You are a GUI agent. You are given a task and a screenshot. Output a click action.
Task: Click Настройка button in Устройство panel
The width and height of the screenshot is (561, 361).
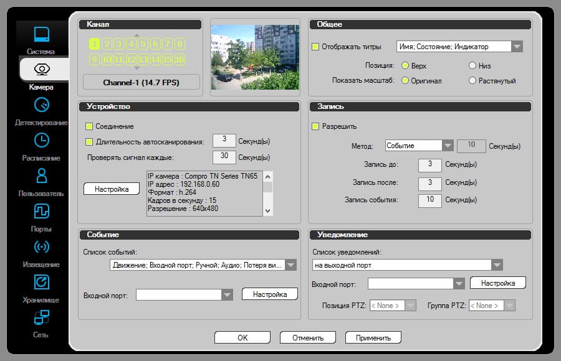[112, 189]
